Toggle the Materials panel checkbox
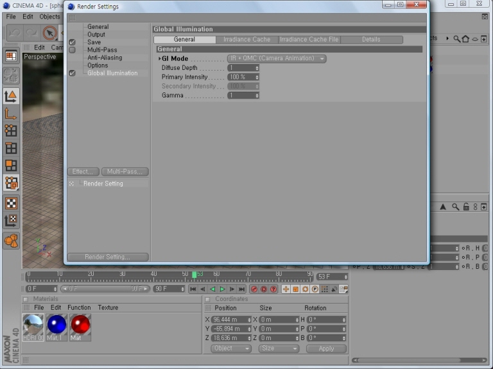 (26, 299)
